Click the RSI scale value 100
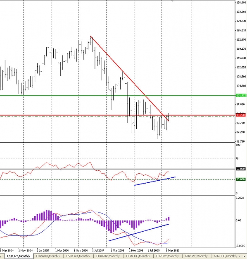Screen dimensions: 247x259 pyautogui.click(x=238, y=145)
